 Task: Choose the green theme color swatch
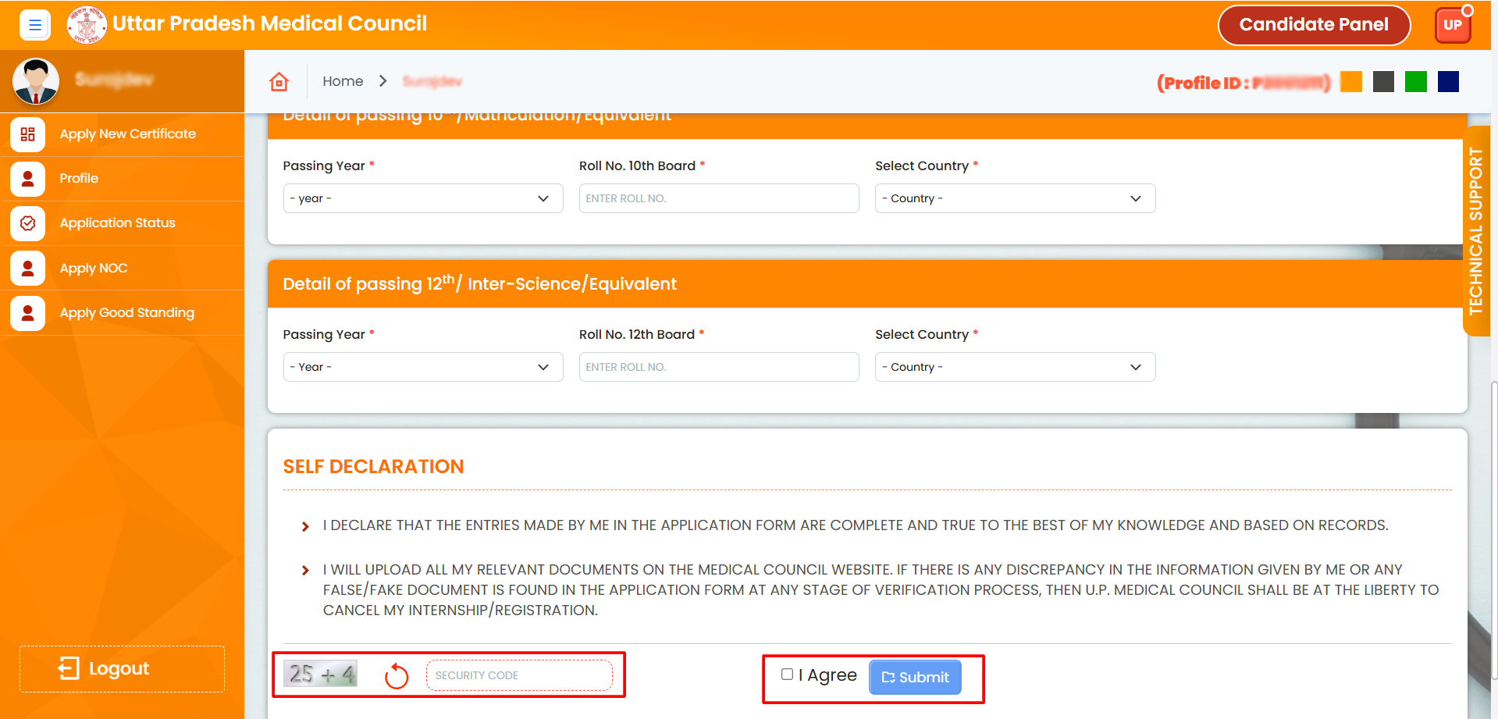(x=1415, y=82)
